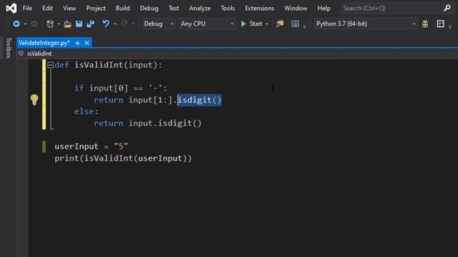Open the Analyze menu

[x=200, y=8]
